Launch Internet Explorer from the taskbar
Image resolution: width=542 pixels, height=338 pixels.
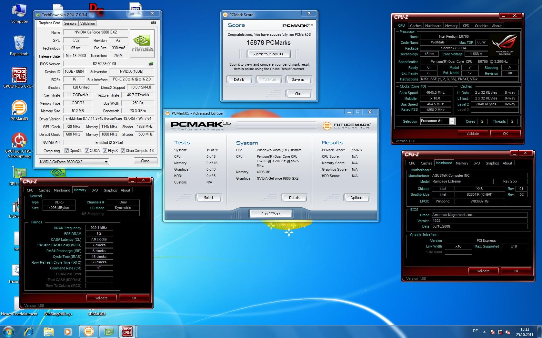click(29, 331)
